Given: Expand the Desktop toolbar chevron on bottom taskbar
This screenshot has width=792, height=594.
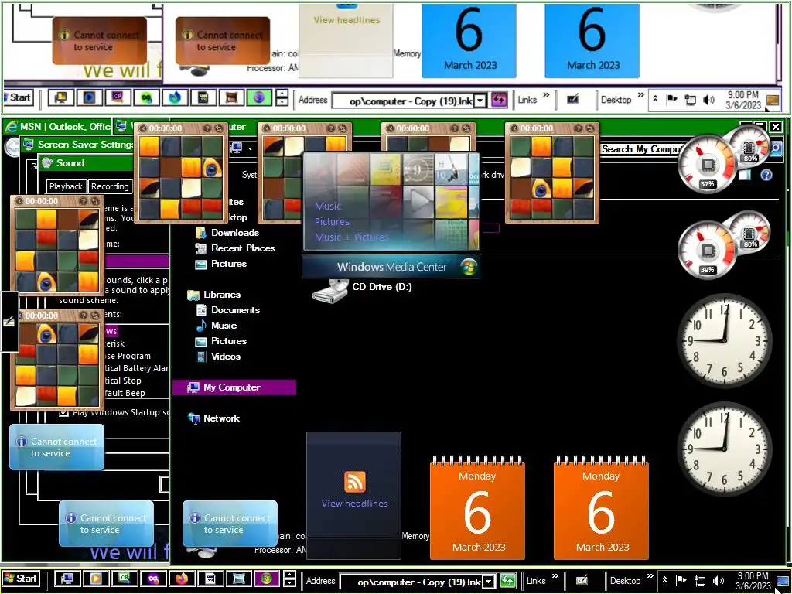Looking at the screenshot, I should 650,576.
